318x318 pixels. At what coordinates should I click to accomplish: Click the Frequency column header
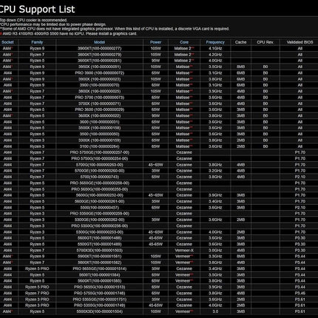pyautogui.click(x=215, y=42)
